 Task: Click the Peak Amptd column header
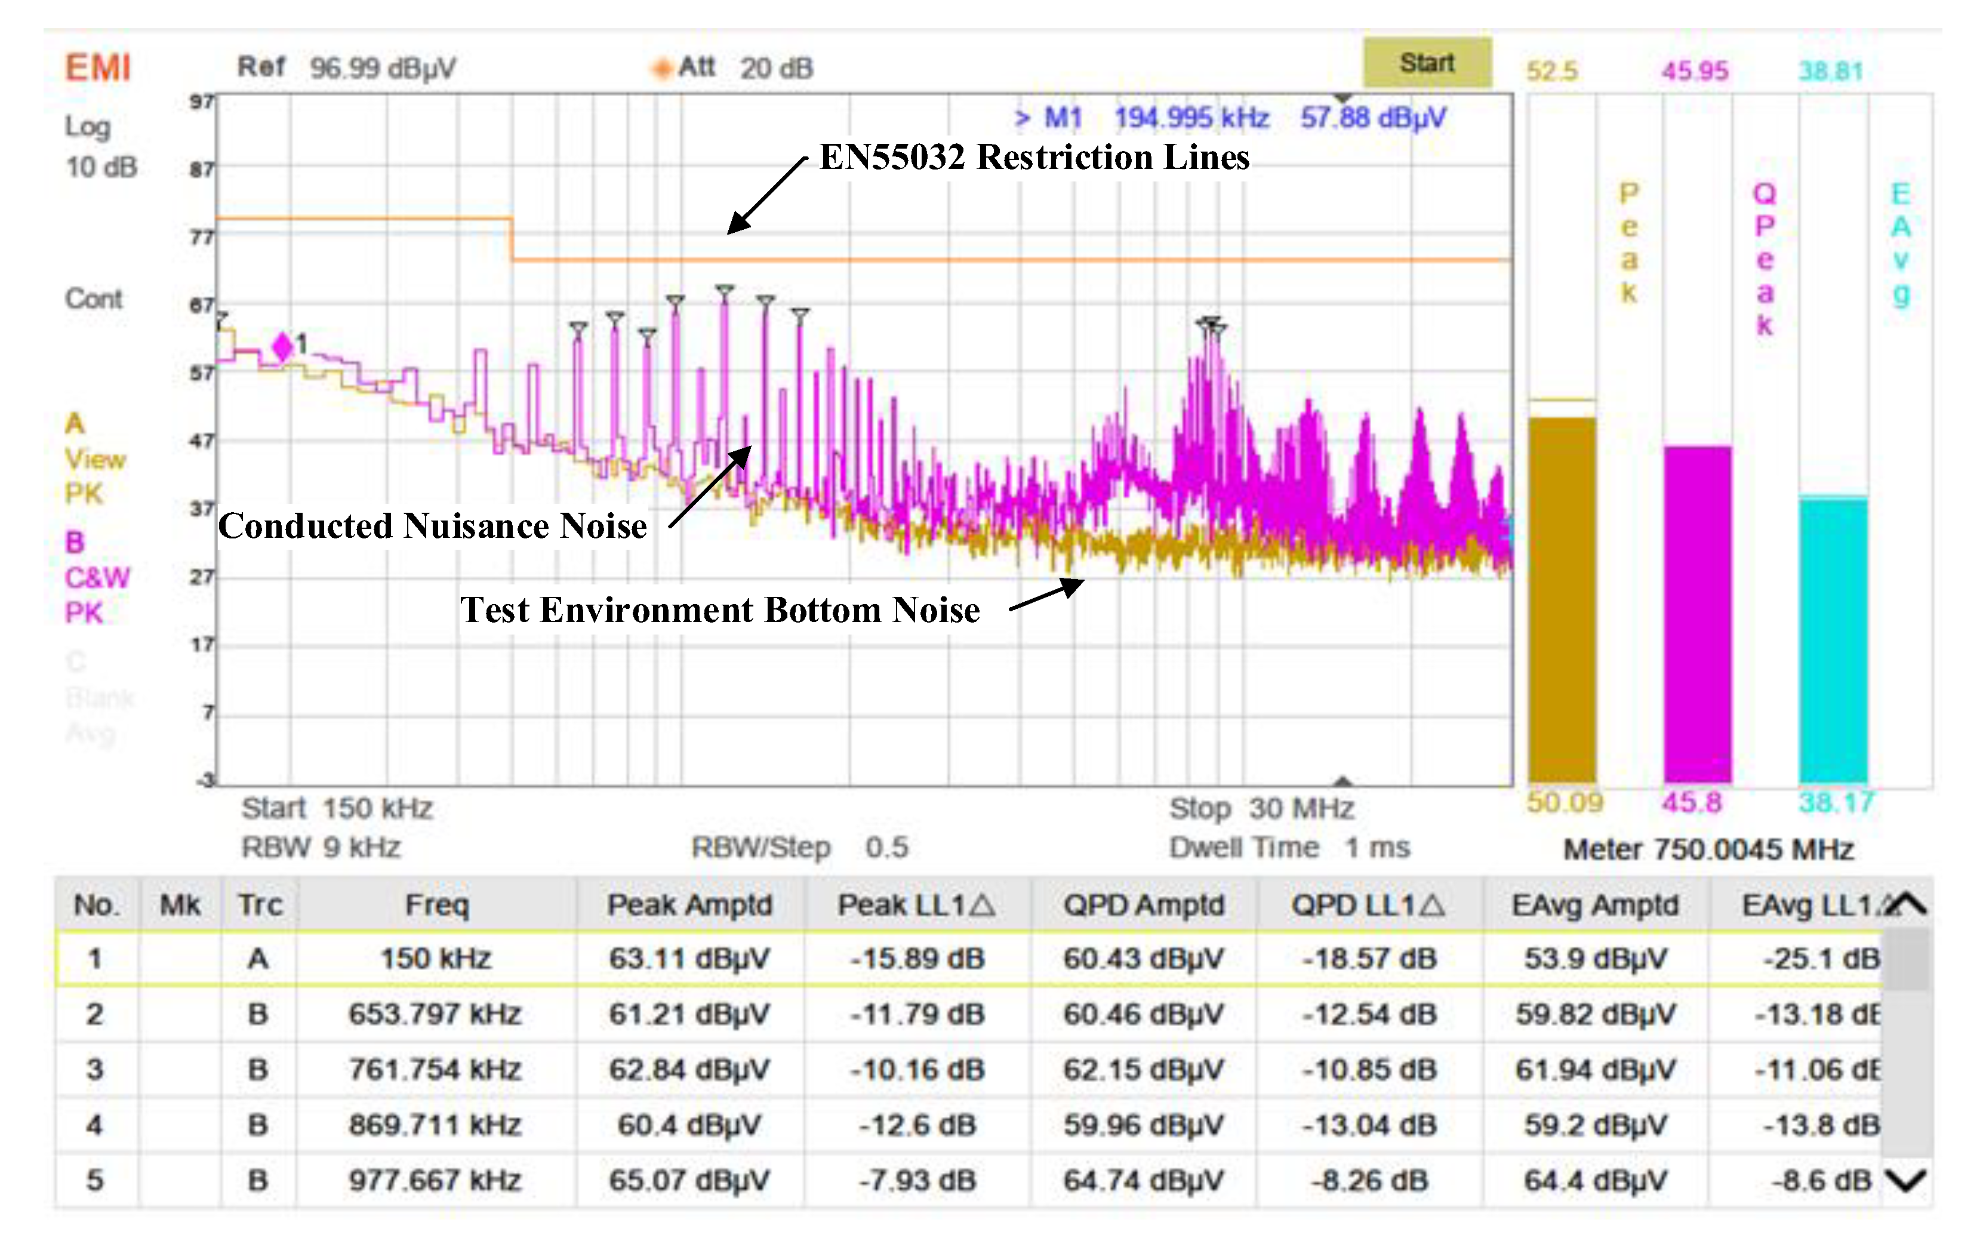pos(689,905)
